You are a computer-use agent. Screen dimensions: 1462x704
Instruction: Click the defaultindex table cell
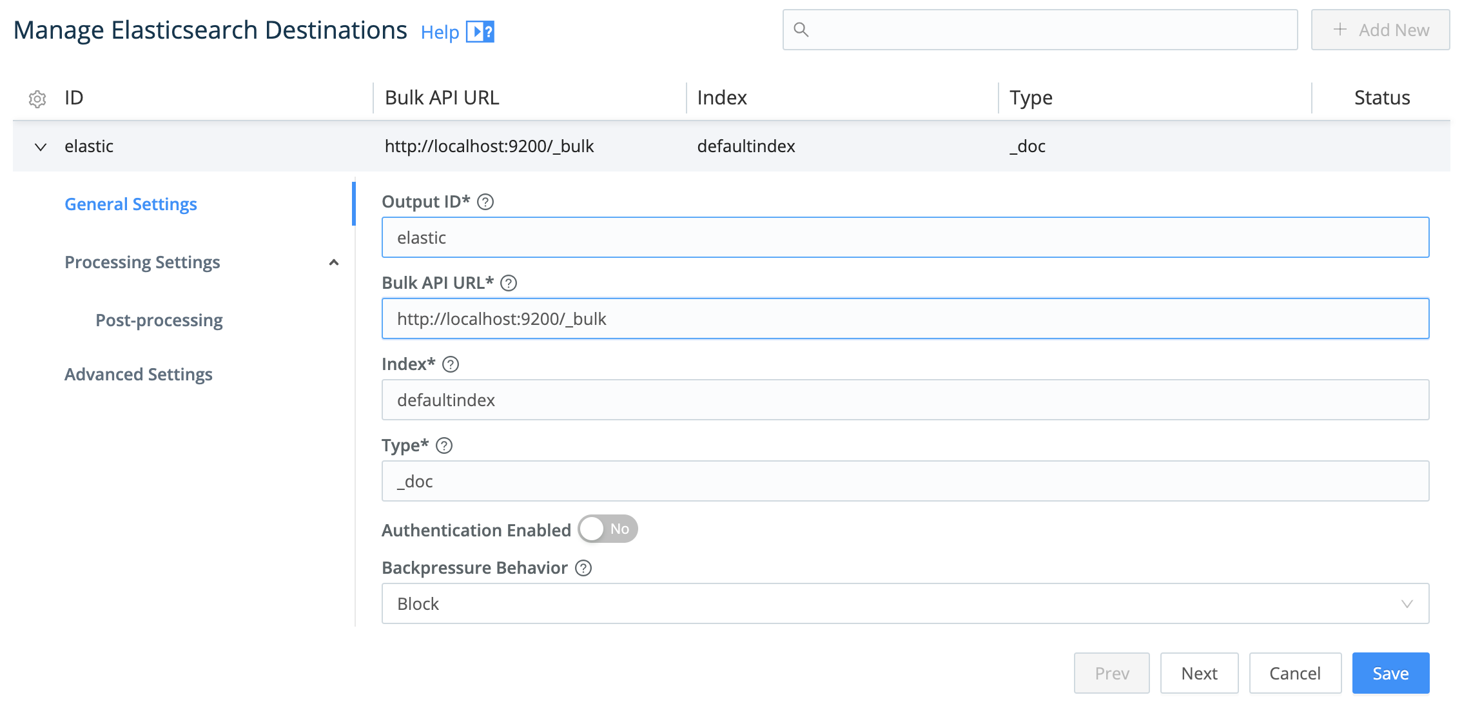tap(746, 146)
